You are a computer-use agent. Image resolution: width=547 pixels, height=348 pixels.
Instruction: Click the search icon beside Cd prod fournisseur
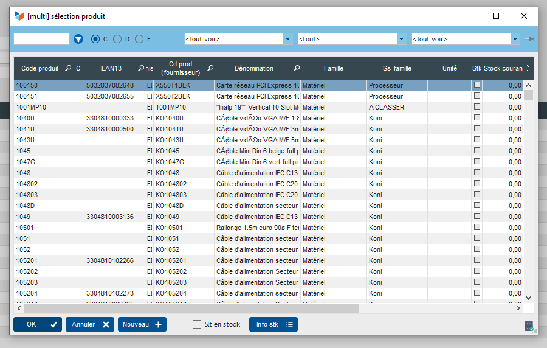tap(210, 68)
